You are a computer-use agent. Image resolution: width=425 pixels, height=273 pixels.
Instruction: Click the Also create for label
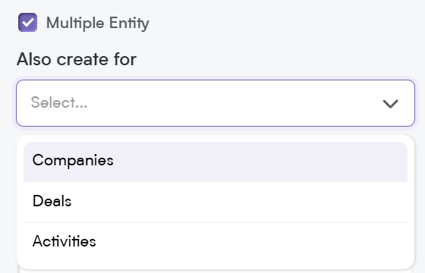tap(77, 59)
